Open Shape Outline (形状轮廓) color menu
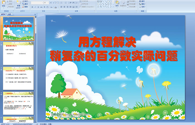The height and width of the screenshot is (125, 195). [x=132, y=4]
